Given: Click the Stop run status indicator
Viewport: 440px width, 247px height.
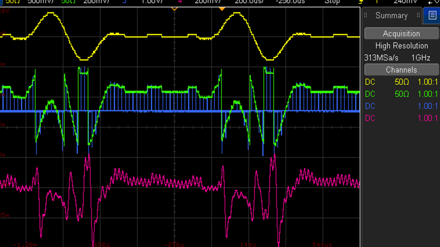Looking at the screenshot, I should [x=332, y=2].
